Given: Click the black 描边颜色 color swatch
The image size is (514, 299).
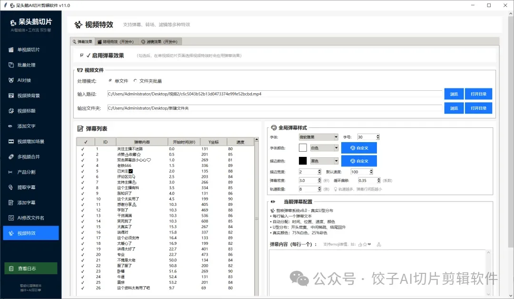Looking at the screenshot, I should click(x=303, y=161).
